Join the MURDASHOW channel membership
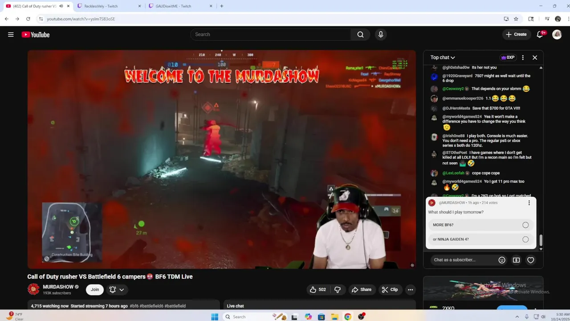 click(95, 289)
